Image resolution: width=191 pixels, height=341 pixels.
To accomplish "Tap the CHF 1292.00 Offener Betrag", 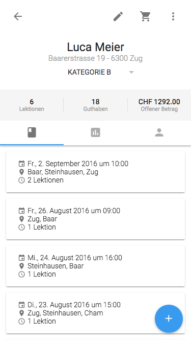I will point(159,105).
